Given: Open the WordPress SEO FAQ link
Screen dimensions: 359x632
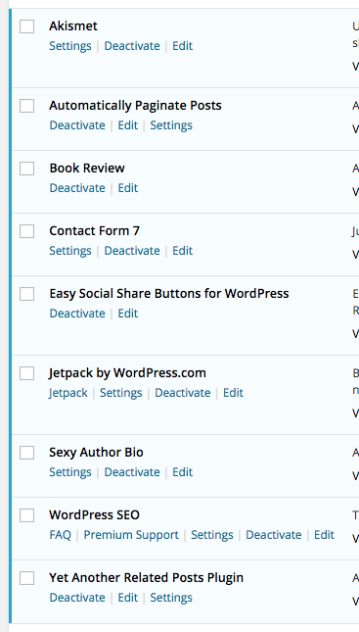Looking at the screenshot, I should [x=61, y=535].
